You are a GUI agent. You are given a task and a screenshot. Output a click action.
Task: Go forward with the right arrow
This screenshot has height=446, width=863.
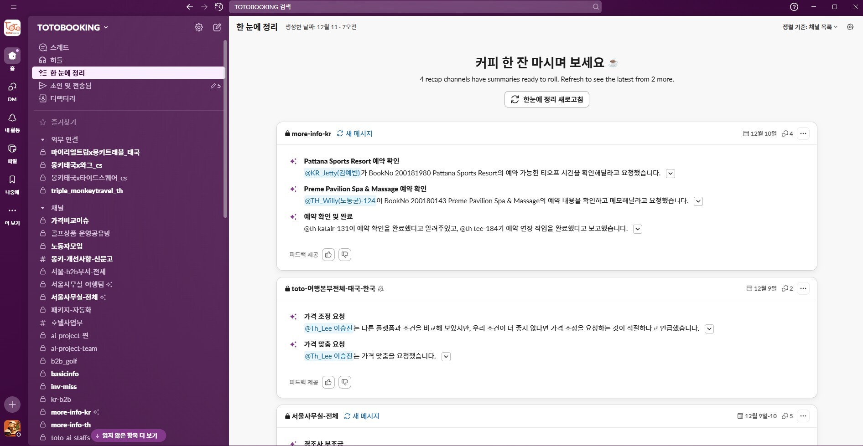pos(204,7)
